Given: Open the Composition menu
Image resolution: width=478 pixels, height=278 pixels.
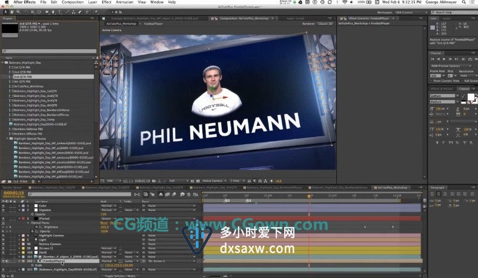Looking at the screenshot, I should (x=73, y=2).
